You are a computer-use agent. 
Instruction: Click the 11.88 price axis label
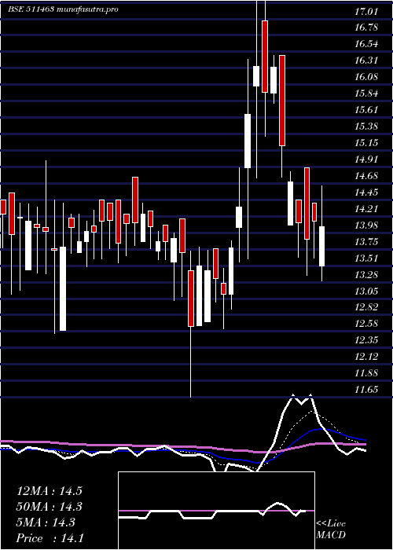tap(366, 373)
